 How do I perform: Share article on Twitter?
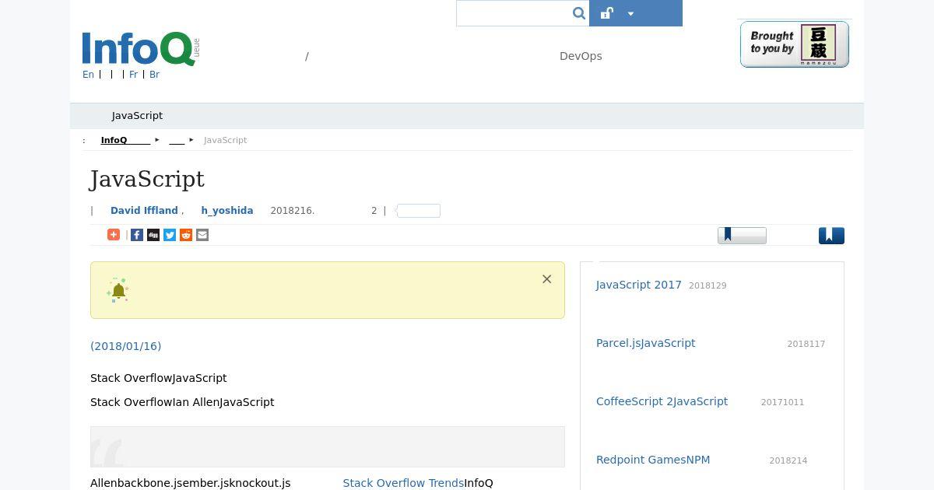(170, 235)
